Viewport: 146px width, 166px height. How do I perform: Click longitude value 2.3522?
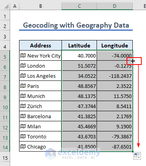pos(124,86)
